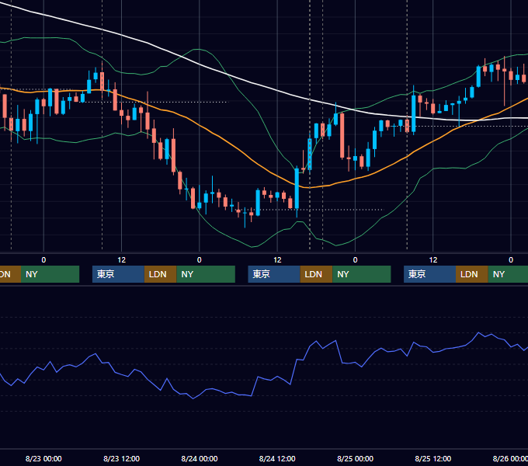The image size is (528, 466).
Task: Click the tall blue candle after 8/24 12:00
Action: pyautogui.click(x=297, y=189)
